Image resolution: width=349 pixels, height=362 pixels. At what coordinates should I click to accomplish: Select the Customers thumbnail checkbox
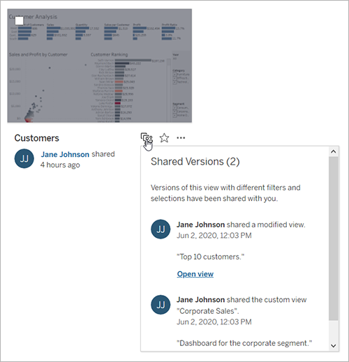[19, 21]
